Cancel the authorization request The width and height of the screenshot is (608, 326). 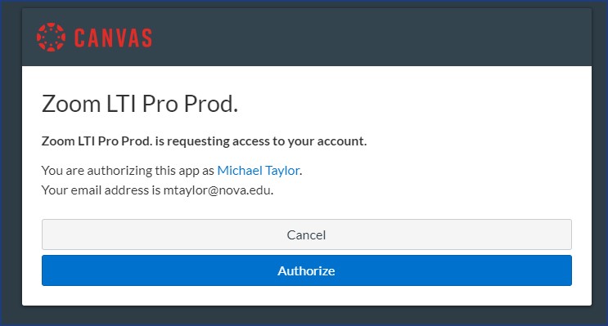(307, 234)
